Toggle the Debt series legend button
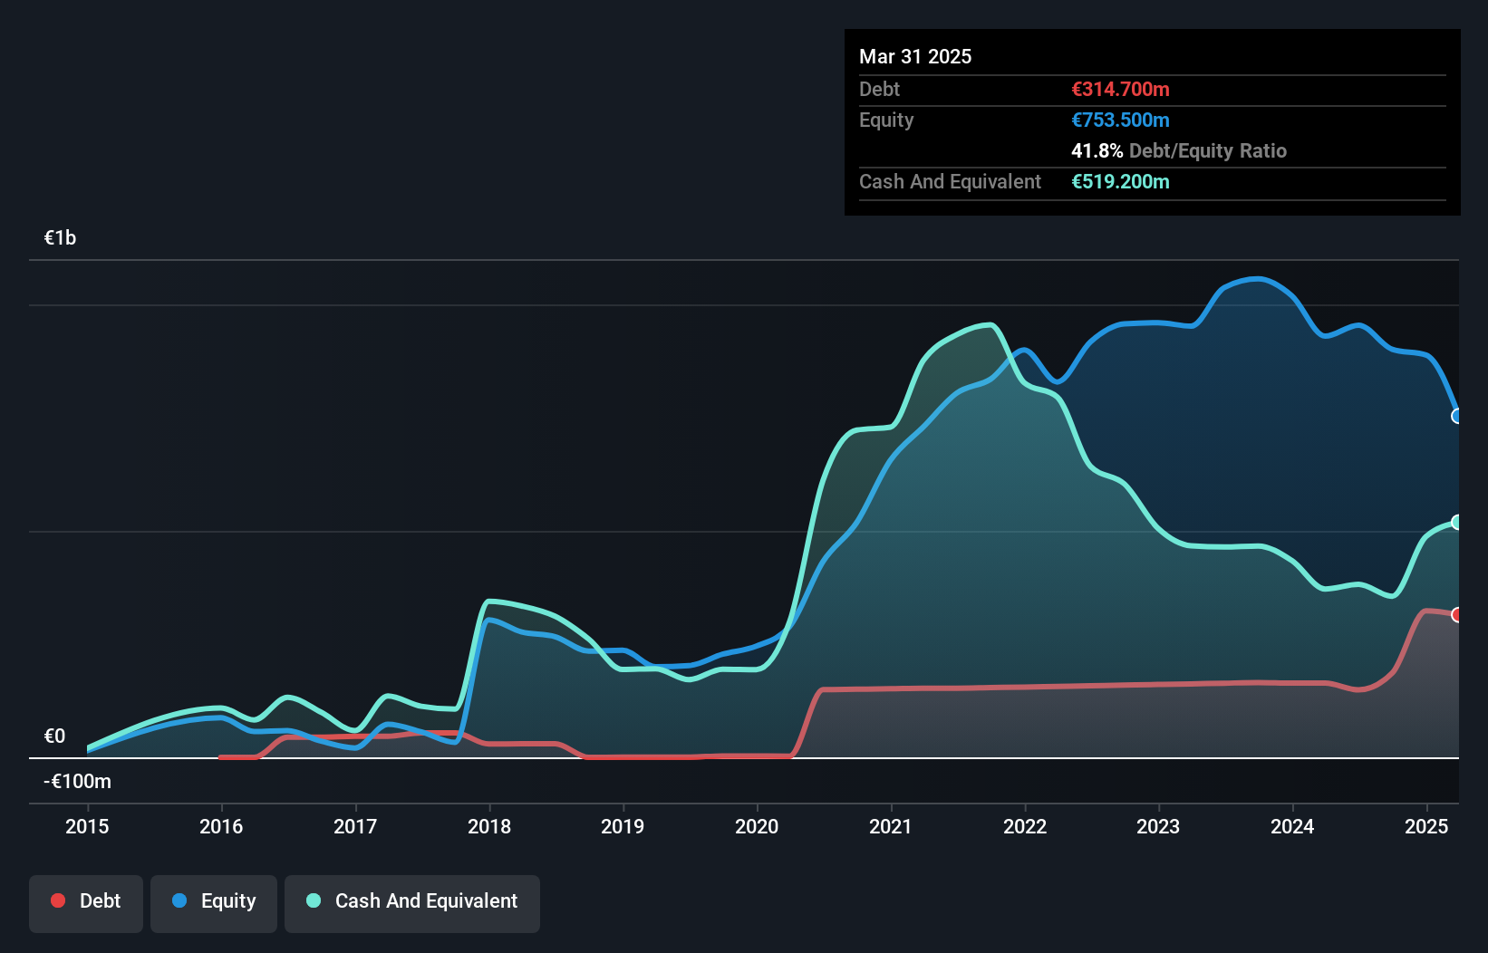The height and width of the screenshot is (953, 1488). [86, 903]
